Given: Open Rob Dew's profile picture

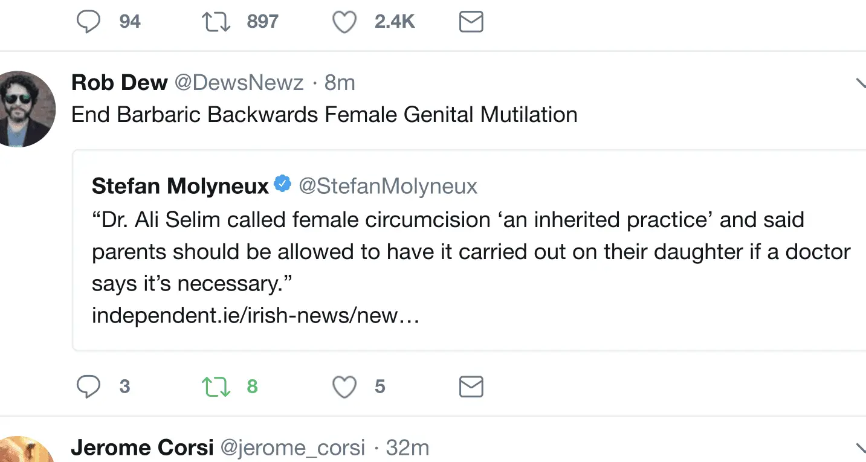Looking at the screenshot, I should [25, 109].
